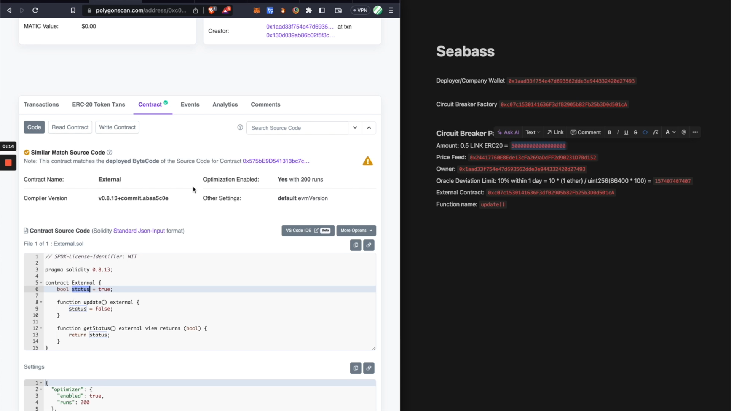Open the browser hamburger menu
731x411 pixels.
391,10
